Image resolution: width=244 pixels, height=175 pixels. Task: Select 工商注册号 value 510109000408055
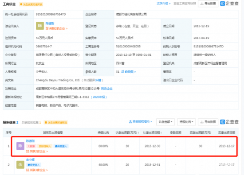[x=128, y=47]
